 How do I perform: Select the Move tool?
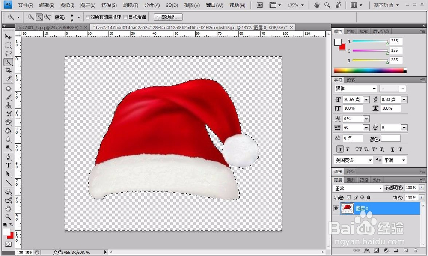tap(8, 37)
